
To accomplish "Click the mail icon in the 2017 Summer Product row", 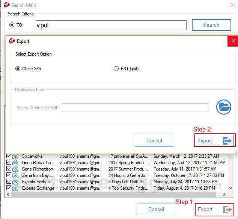I will pyautogui.click(x=15, y=169).
